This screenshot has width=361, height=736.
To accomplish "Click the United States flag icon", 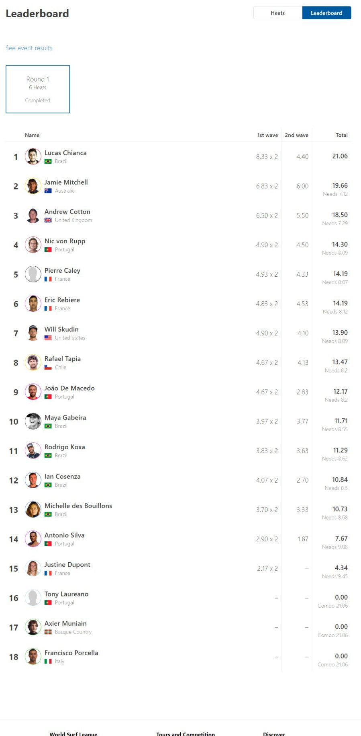I will (x=48, y=338).
